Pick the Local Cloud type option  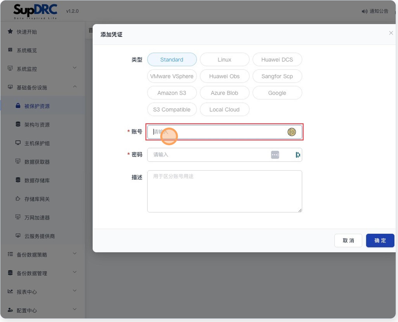click(x=225, y=109)
